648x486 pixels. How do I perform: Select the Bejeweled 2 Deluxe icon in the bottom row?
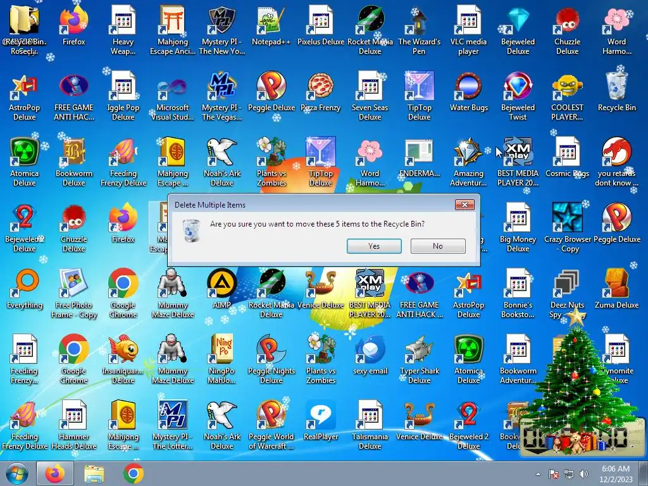tap(468, 425)
